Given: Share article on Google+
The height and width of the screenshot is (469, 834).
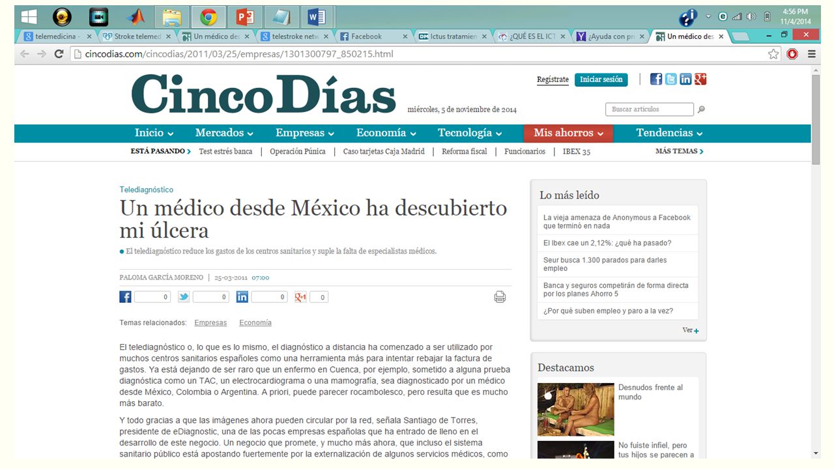Looking at the screenshot, I should pyautogui.click(x=300, y=297).
